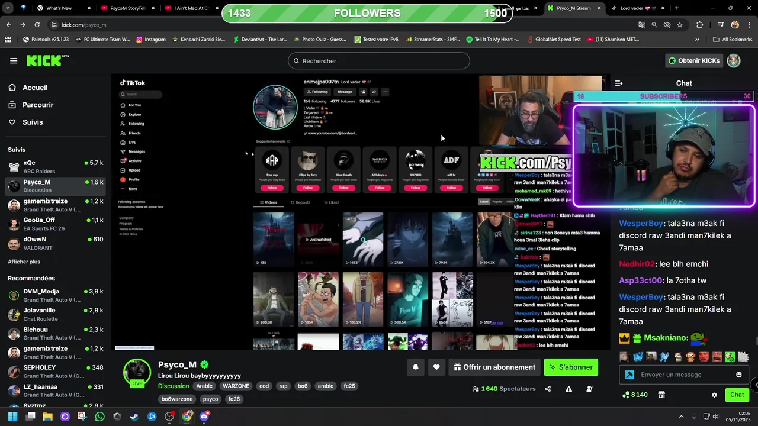Click the Obtenir KICKs button

694,60
